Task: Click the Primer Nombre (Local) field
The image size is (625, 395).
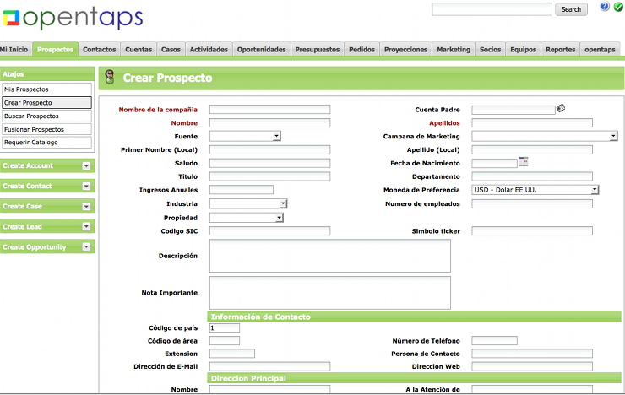Action: 270,149
